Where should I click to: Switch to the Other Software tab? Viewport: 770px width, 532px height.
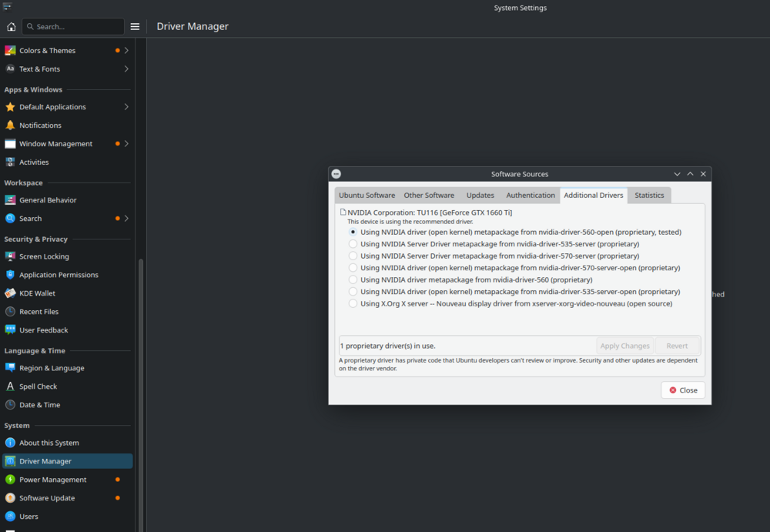[429, 195]
